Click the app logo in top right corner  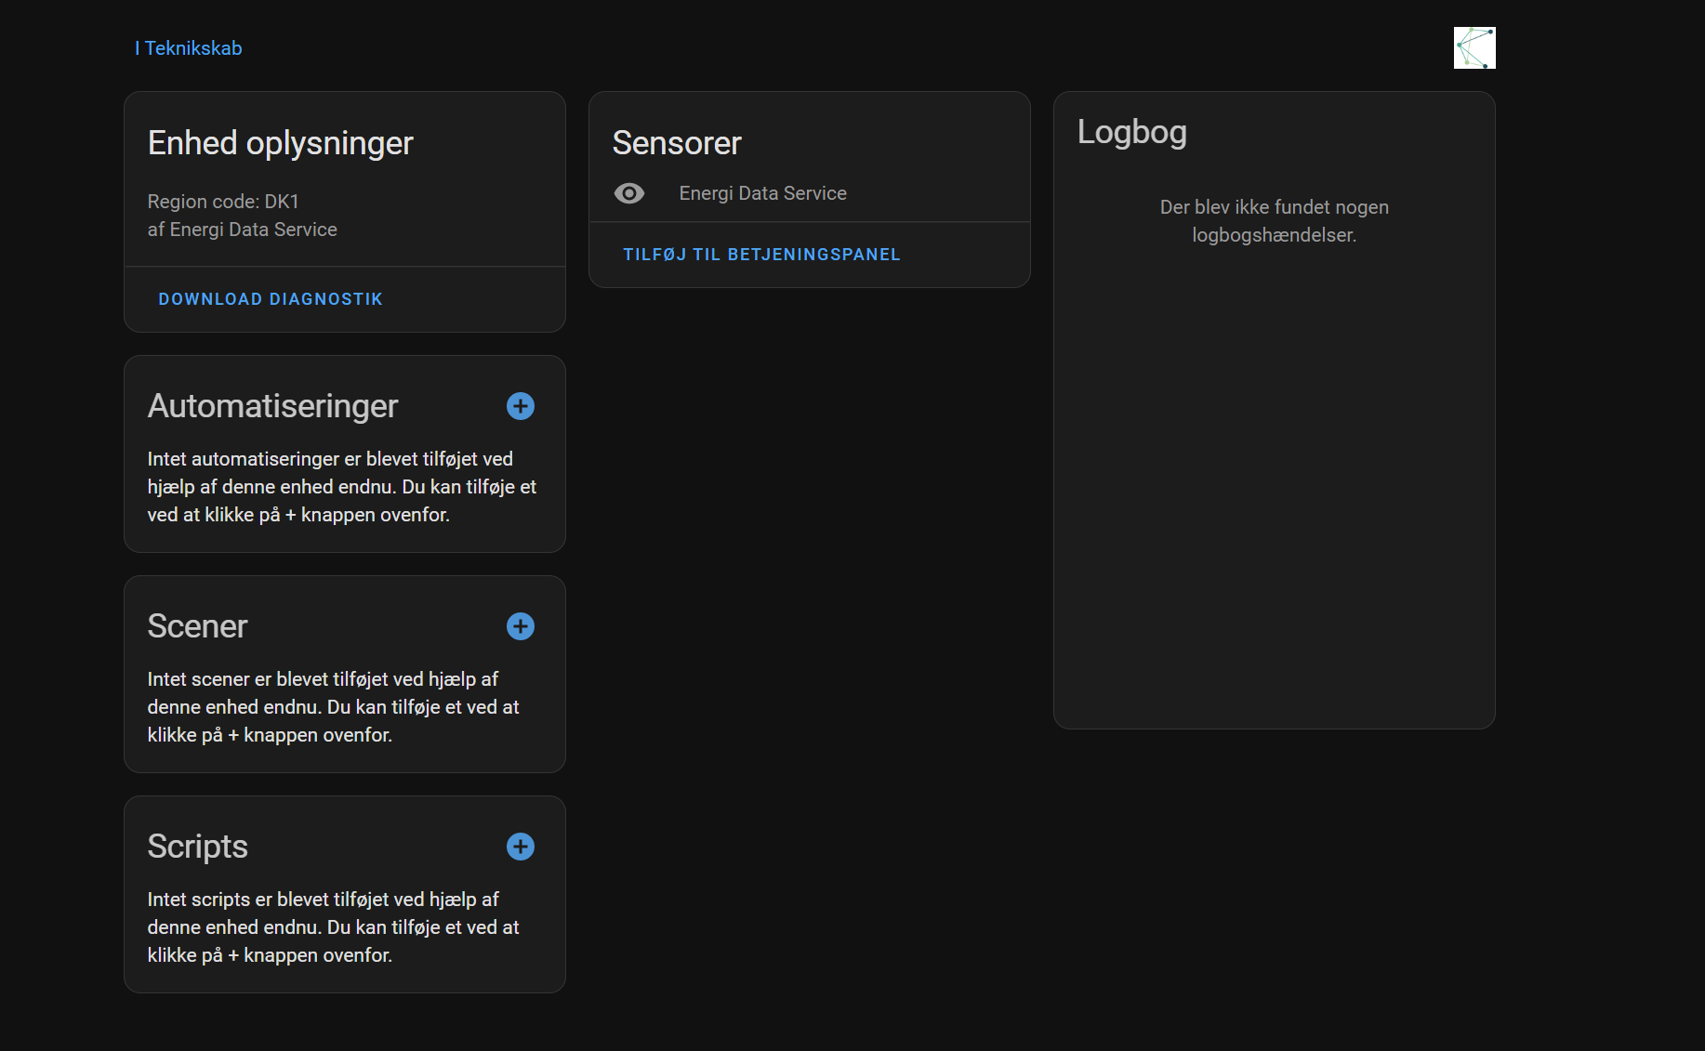pyautogui.click(x=1474, y=47)
